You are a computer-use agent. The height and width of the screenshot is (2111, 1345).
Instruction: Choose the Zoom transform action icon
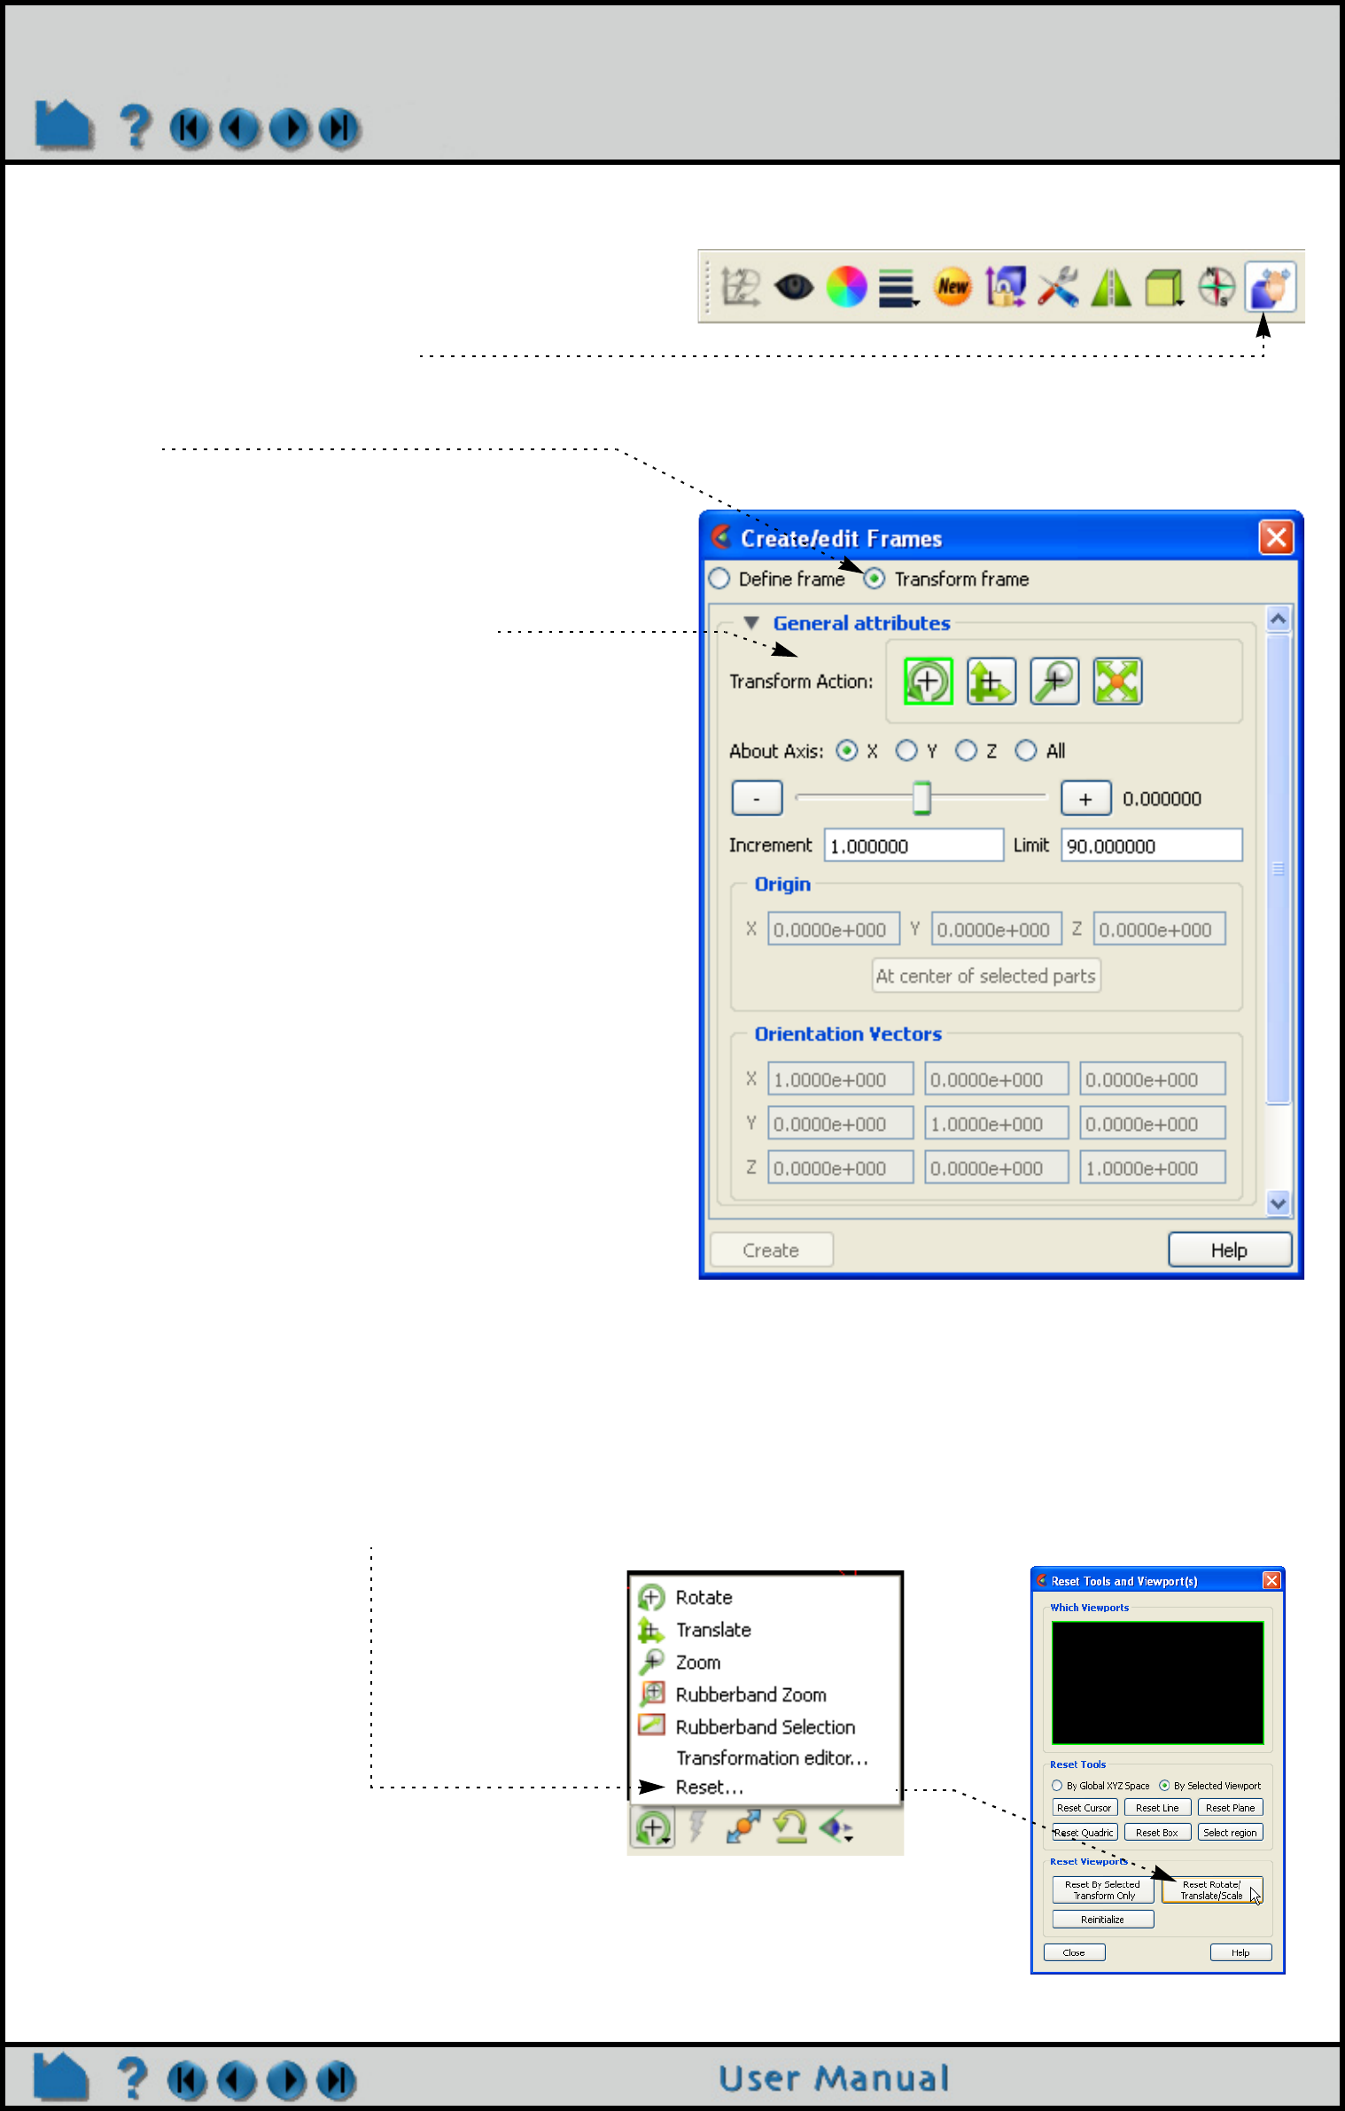pyautogui.click(x=1054, y=682)
